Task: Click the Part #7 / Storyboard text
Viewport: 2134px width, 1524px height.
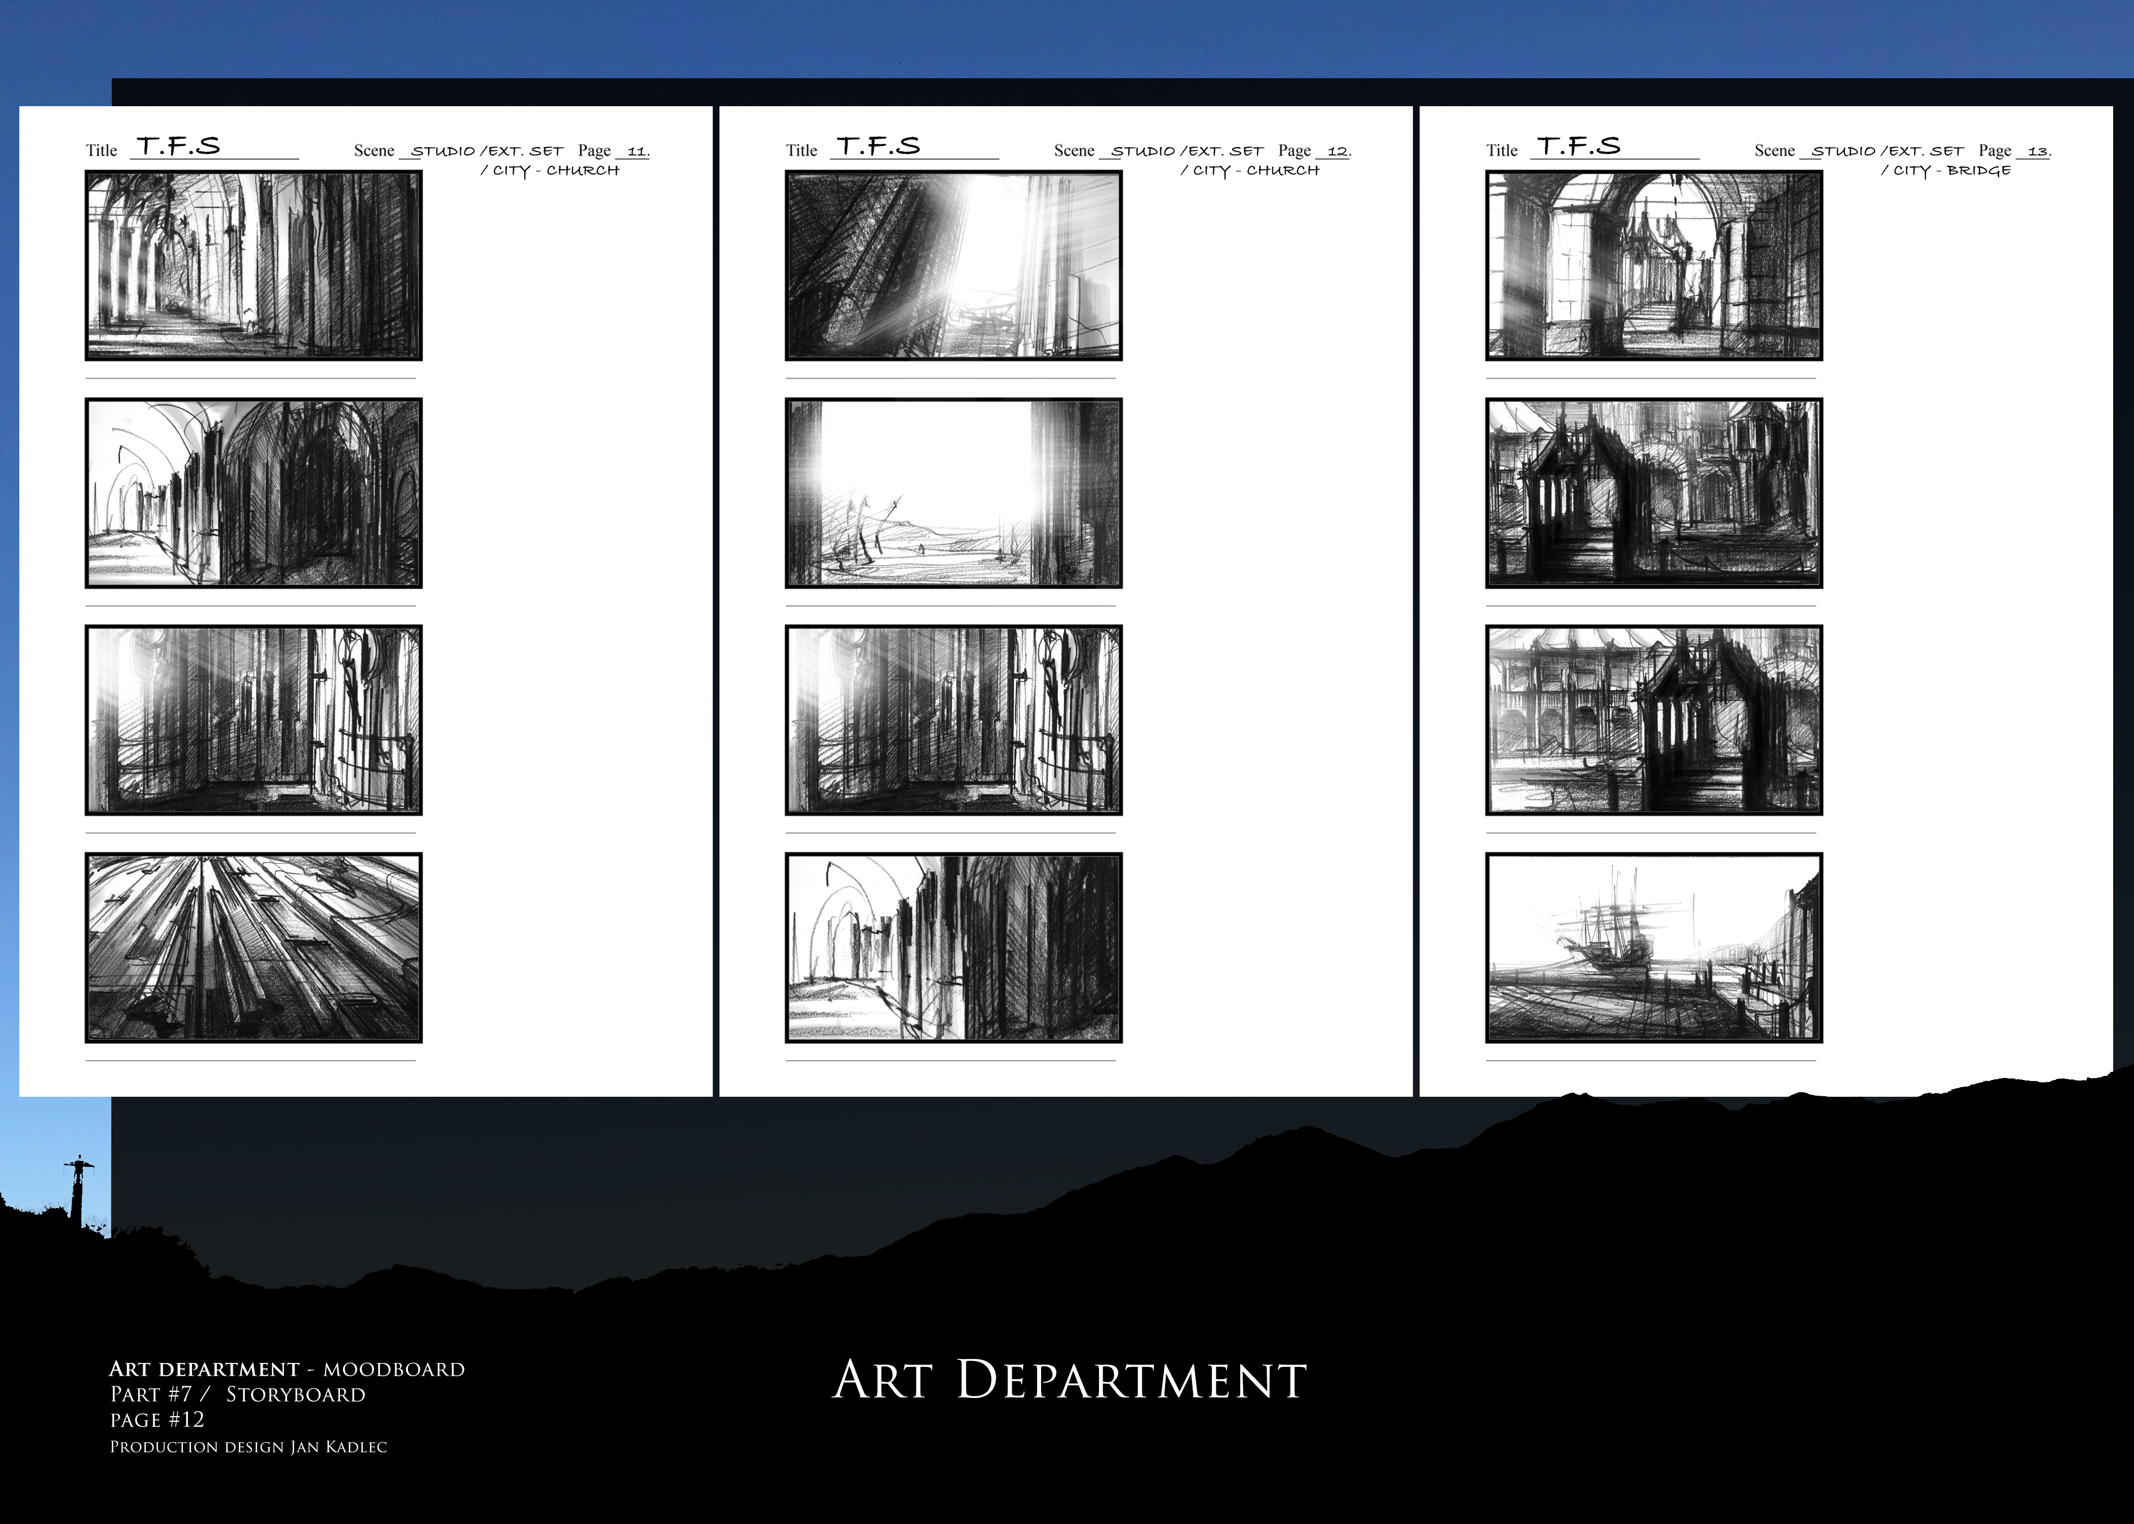Action: coord(237,1394)
